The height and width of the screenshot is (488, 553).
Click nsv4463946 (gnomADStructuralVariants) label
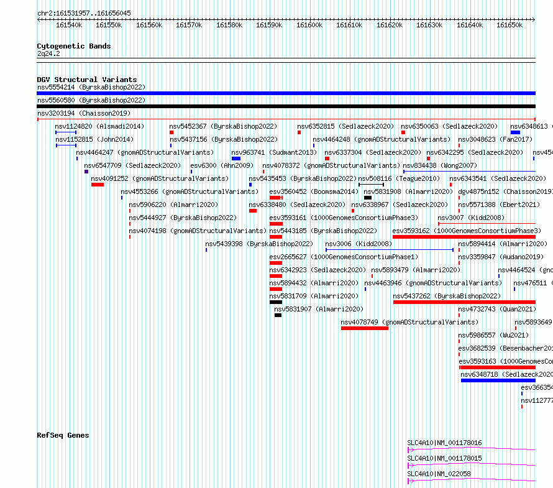tap(433, 283)
